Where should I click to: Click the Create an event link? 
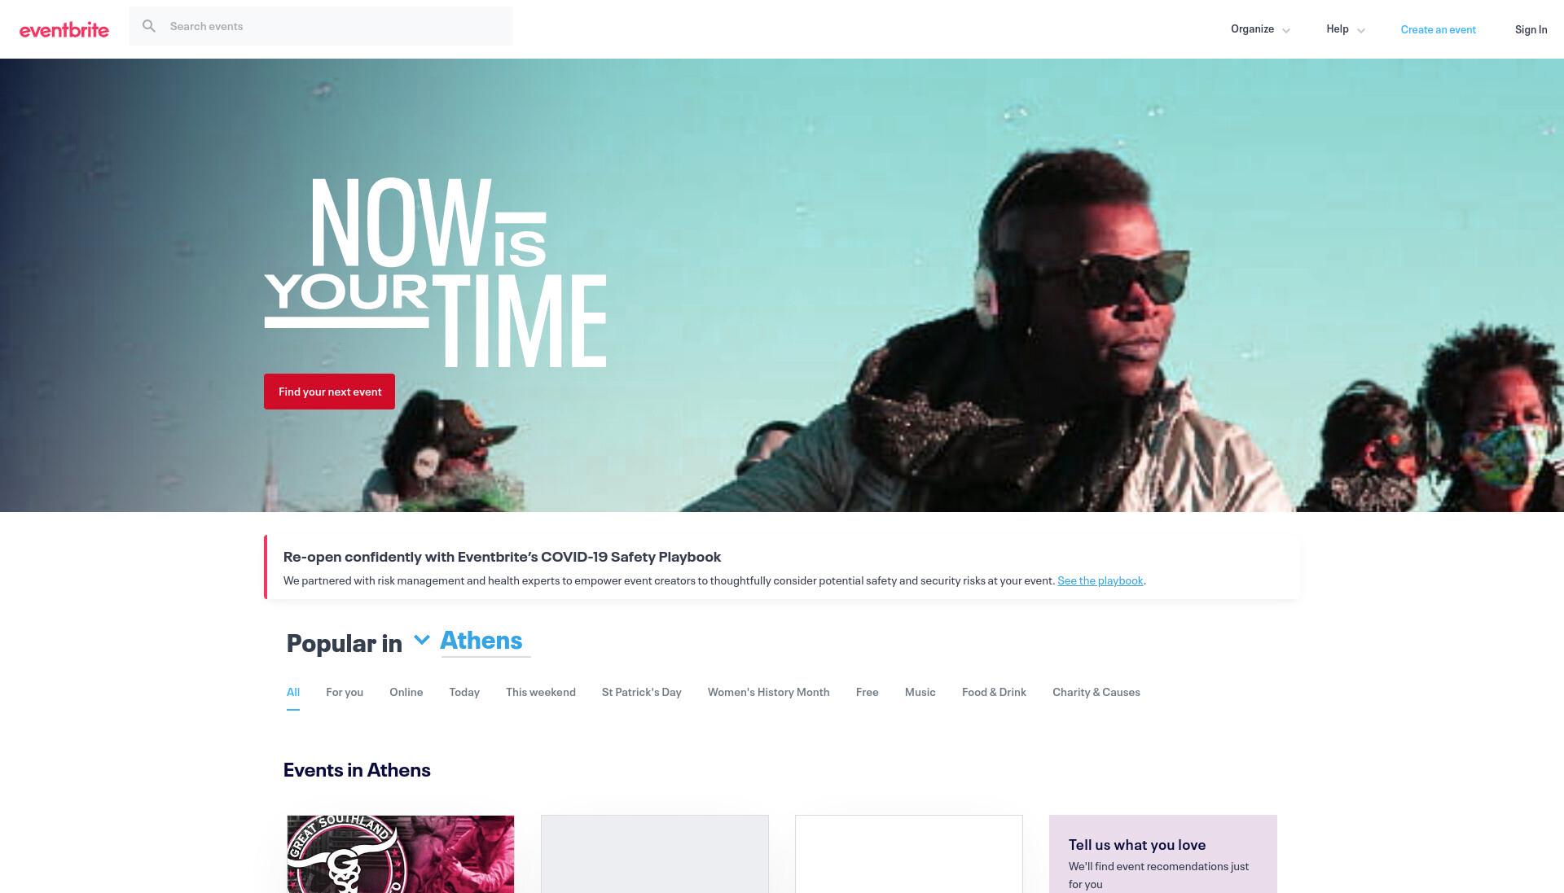pyautogui.click(x=1438, y=29)
